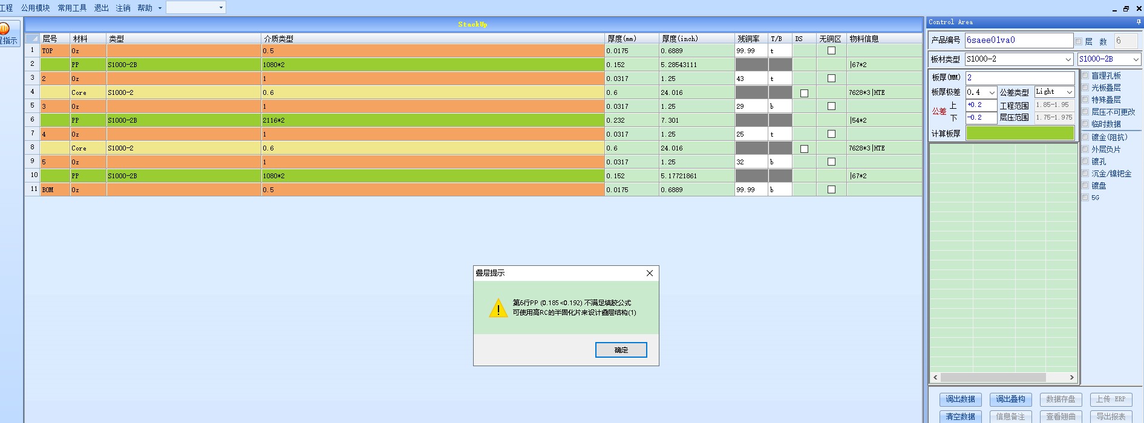Enable the 镀金(阻抗) checkbox
Image resolution: width=1144 pixels, height=423 pixels.
1085,137
